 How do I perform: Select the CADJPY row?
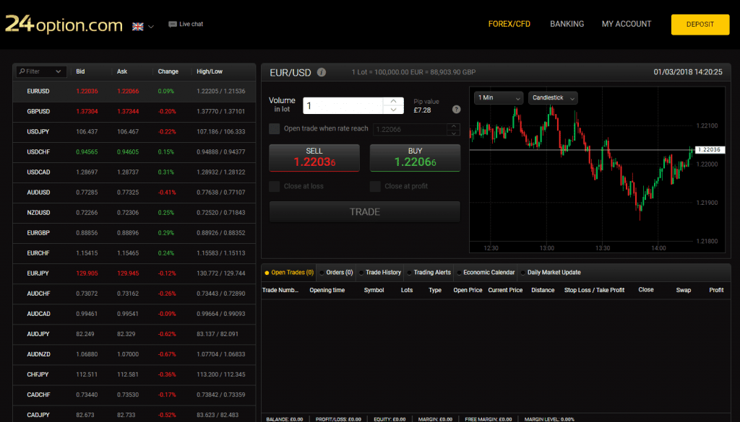(x=134, y=414)
